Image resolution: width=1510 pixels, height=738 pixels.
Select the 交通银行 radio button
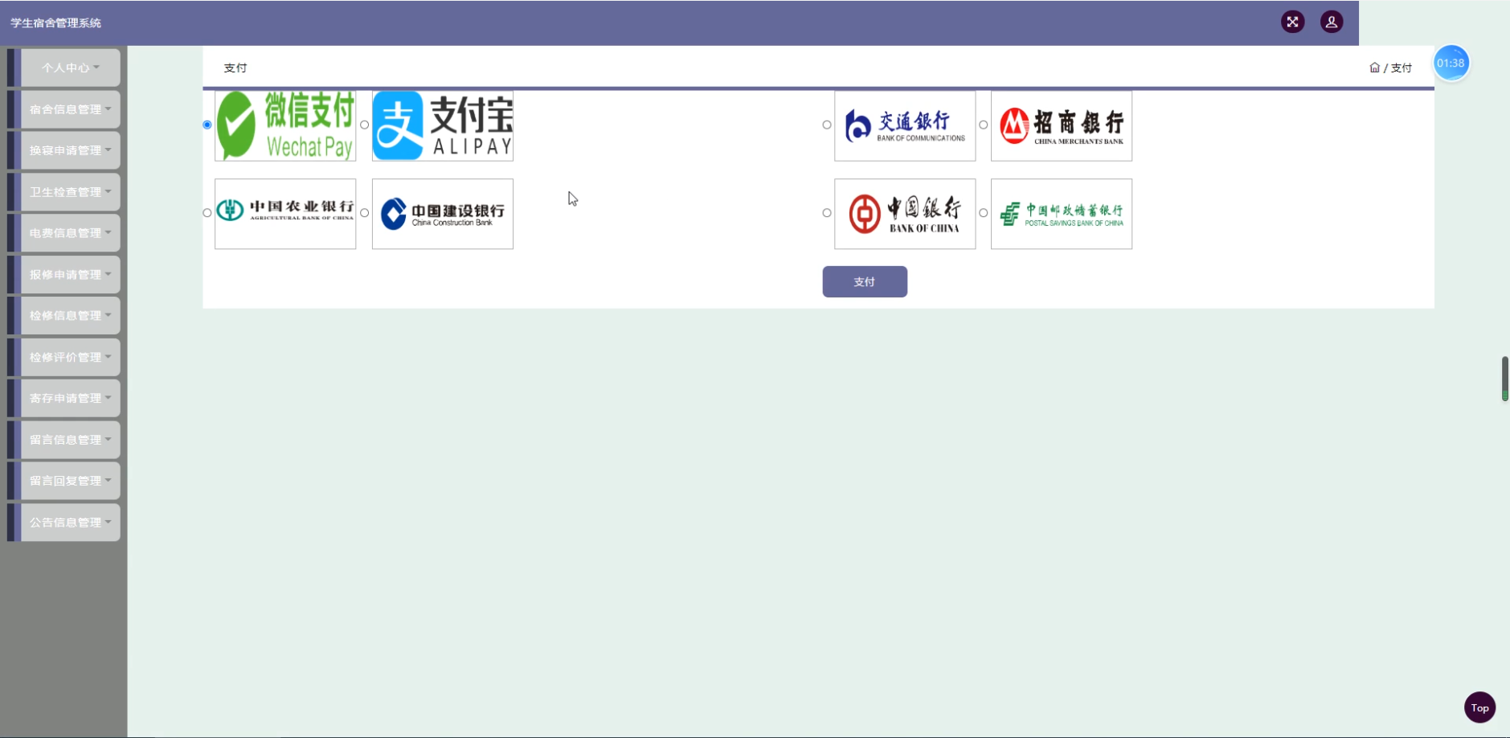pos(827,125)
